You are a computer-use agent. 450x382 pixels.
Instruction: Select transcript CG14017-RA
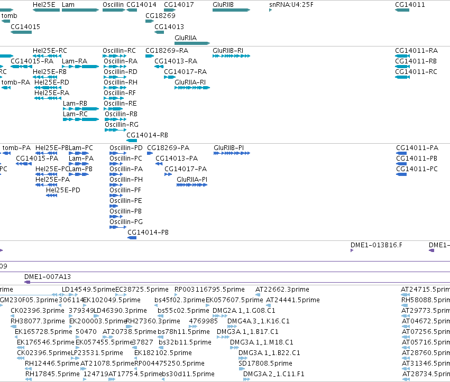click(186, 72)
